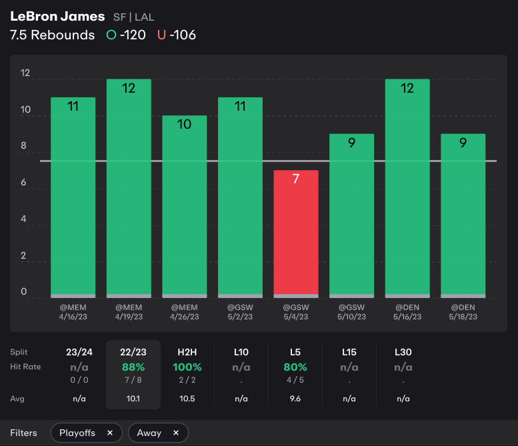The width and height of the screenshot is (518, 446).
Task: Click the @GSW 5/2/23 axis label
Action: tap(240, 312)
